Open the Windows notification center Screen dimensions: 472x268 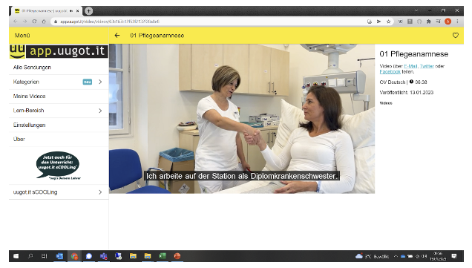point(454,256)
